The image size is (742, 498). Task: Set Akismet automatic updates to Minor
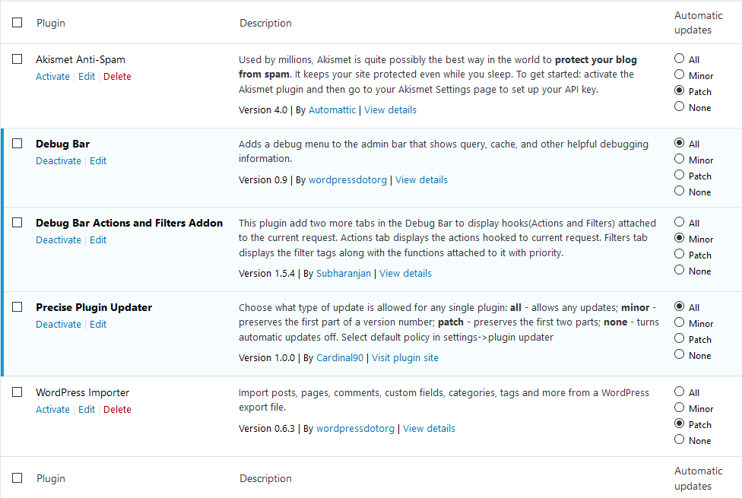pos(679,75)
